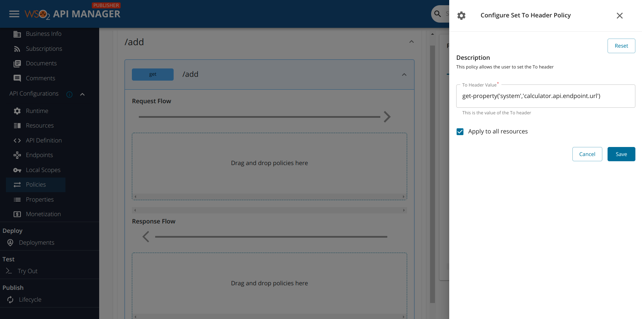Open Try Out test console
The width and height of the screenshot is (642, 319).
pos(27,271)
